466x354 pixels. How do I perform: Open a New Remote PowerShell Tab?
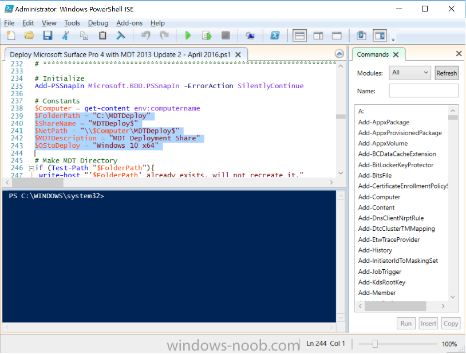point(250,36)
